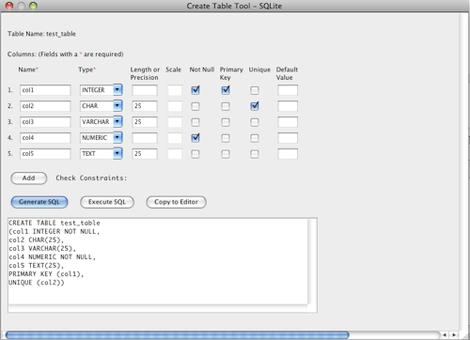
Task: Check Not Null for col2
Action: click(196, 106)
